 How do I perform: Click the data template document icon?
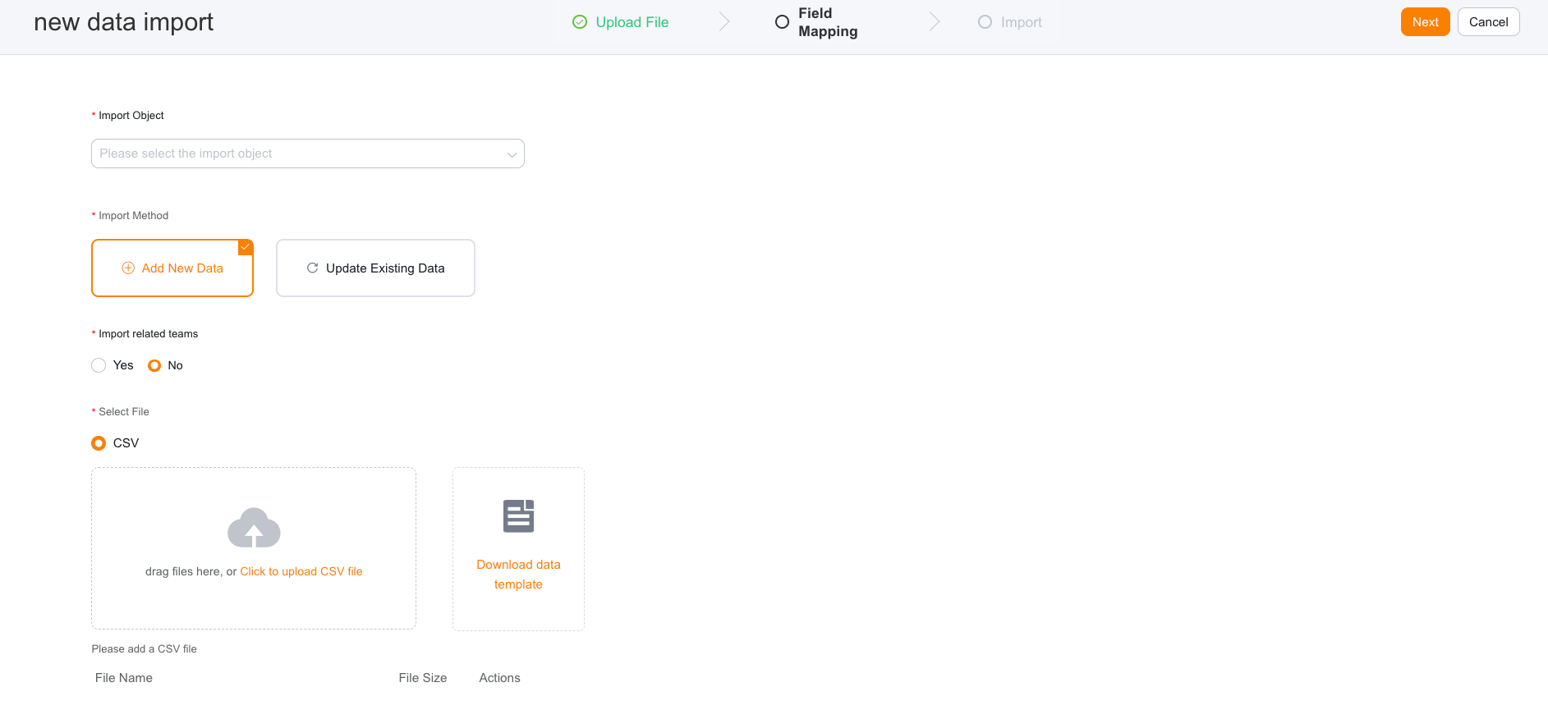pyautogui.click(x=518, y=516)
